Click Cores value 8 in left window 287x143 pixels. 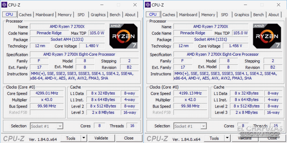click(100, 126)
